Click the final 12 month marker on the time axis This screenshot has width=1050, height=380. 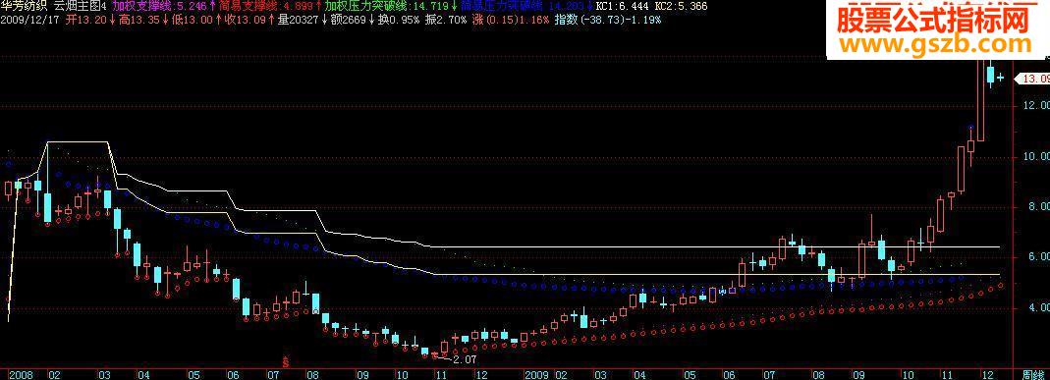pos(988,375)
